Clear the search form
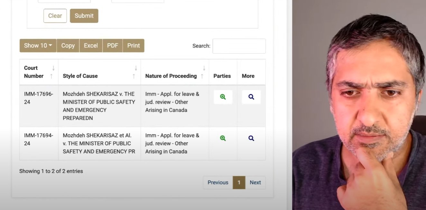The height and width of the screenshot is (210, 426). click(55, 16)
